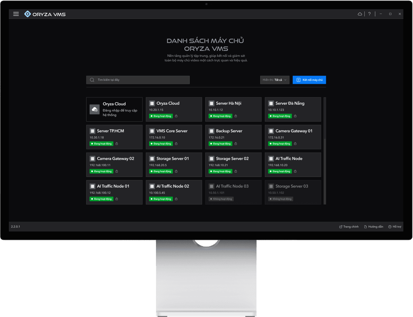This screenshot has width=413, height=317.
Task: Click server icon of AI Traffic Node 02
Action: point(152,186)
